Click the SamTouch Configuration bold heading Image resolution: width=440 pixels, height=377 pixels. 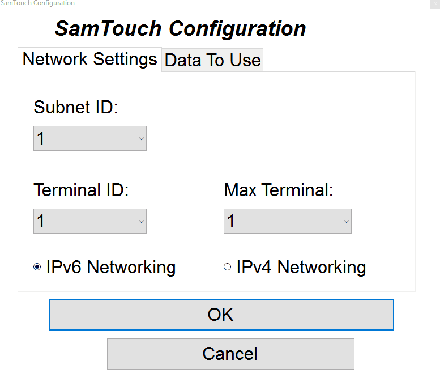180,29
